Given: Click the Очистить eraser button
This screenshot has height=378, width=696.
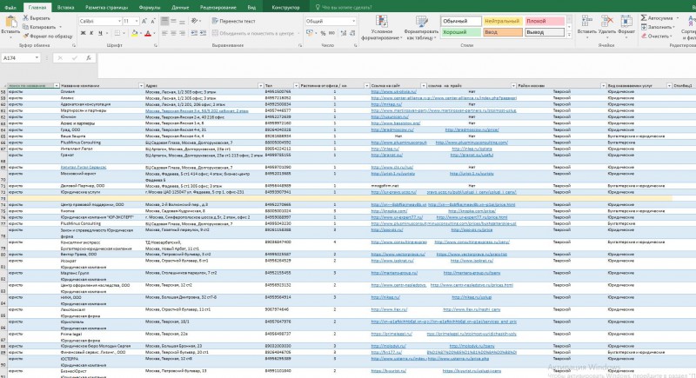Looking at the screenshot, I should tap(656, 36).
